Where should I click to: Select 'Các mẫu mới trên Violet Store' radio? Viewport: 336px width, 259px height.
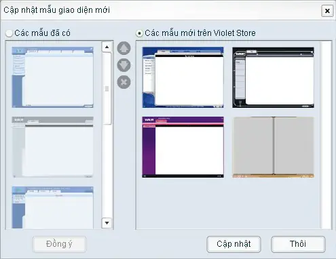139,33
